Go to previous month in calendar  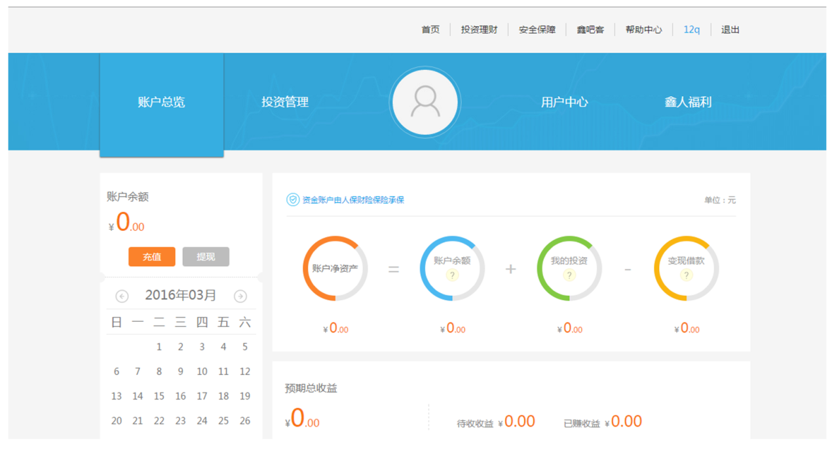coord(122,296)
